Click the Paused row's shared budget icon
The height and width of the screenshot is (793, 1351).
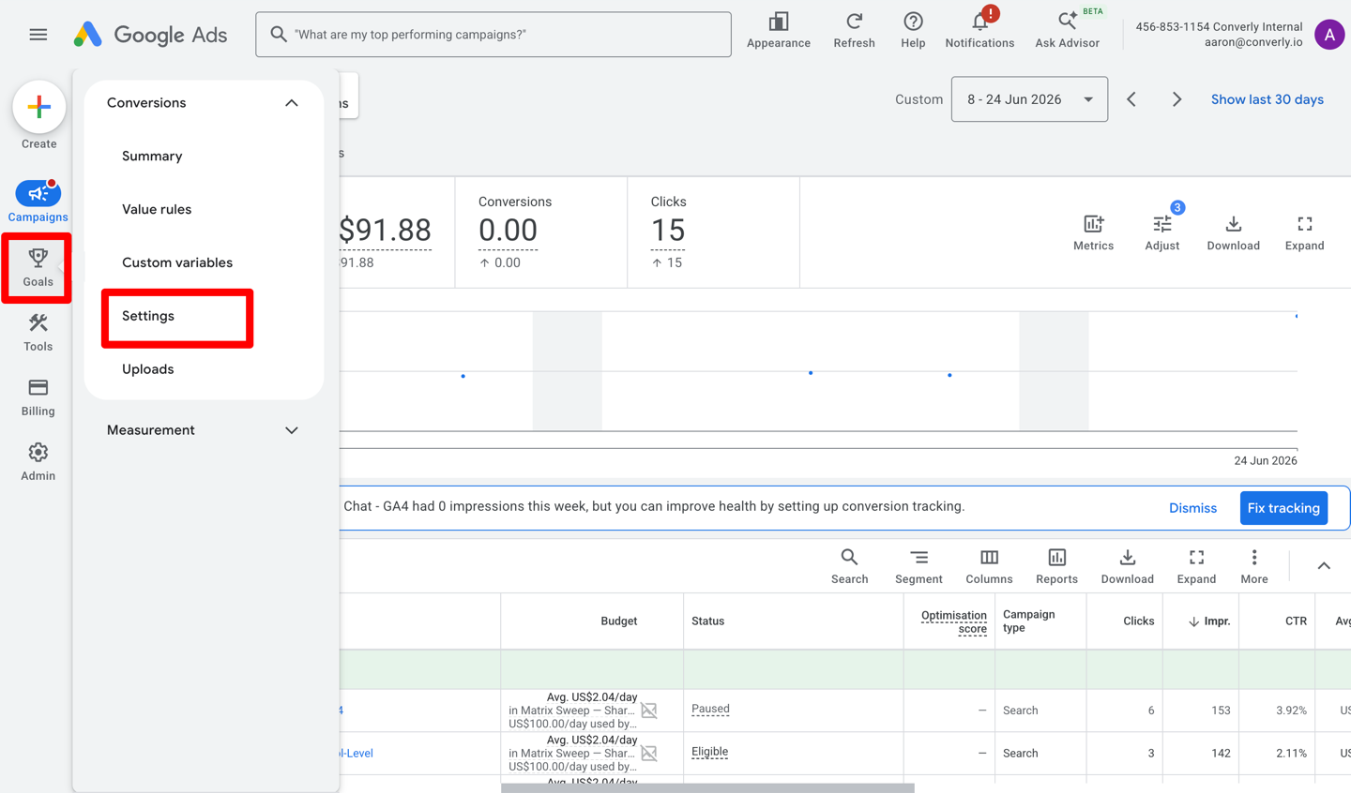click(649, 711)
